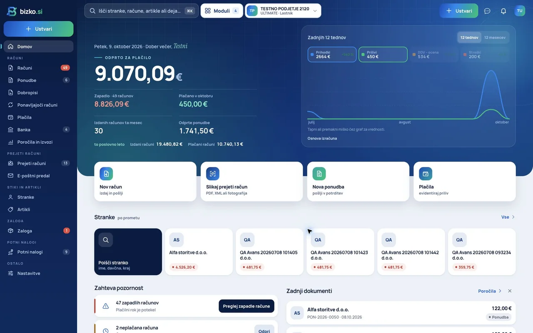Open the Alfa storitve d.o.o. customer card

pyautogui.click(x=199, y=252)
